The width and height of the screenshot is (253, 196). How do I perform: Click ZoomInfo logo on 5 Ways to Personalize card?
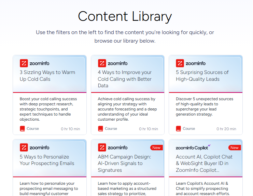coord(34,147)
